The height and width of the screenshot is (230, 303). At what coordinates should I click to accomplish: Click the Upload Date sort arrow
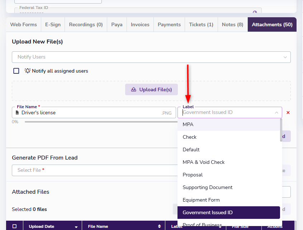pos(76,227)
